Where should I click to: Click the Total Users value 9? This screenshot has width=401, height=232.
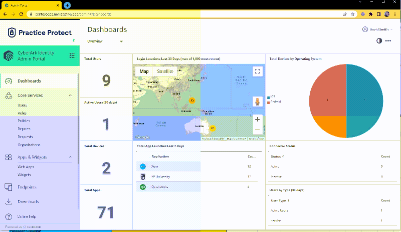(x=106, y=80)
